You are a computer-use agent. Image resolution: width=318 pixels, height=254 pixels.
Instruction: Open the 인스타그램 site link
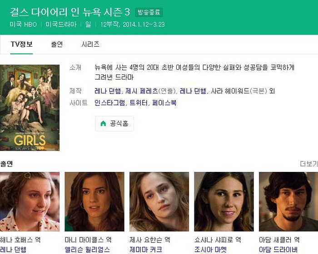click(x=109, y=103)
